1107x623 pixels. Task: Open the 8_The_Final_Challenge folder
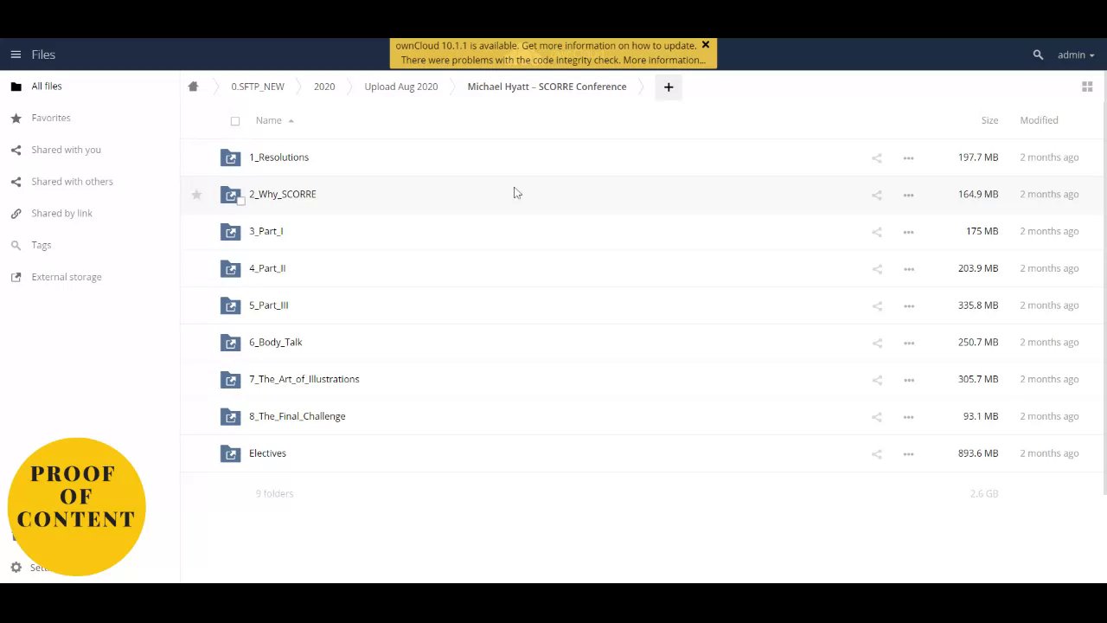(x=297, y=416)
